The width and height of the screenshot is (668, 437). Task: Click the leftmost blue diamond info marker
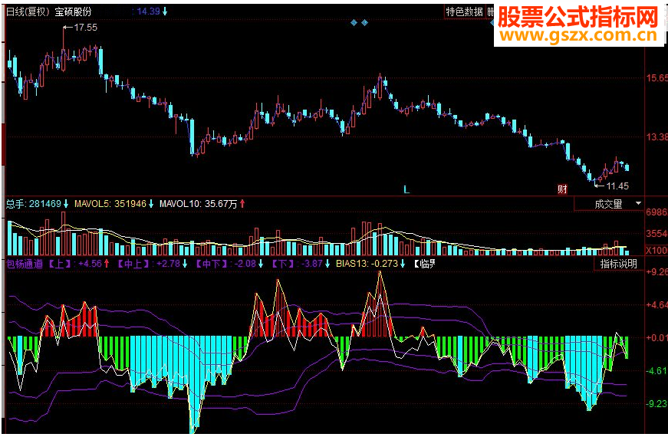(x=354, y=22)
